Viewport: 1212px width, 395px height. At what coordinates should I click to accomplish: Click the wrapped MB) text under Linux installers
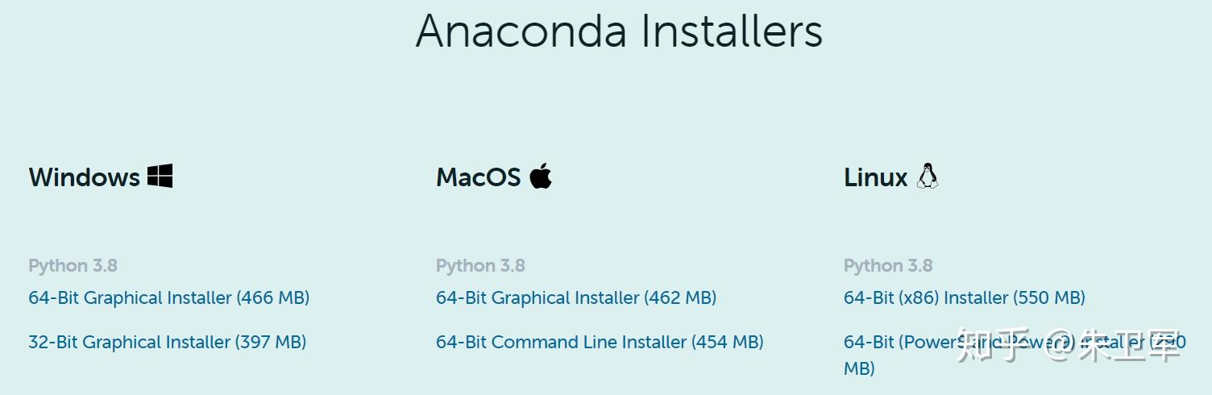[x=859, y=368]
